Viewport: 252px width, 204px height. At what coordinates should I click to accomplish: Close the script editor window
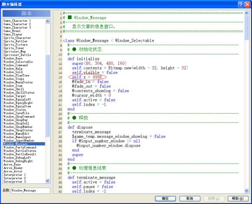(248, 4)
